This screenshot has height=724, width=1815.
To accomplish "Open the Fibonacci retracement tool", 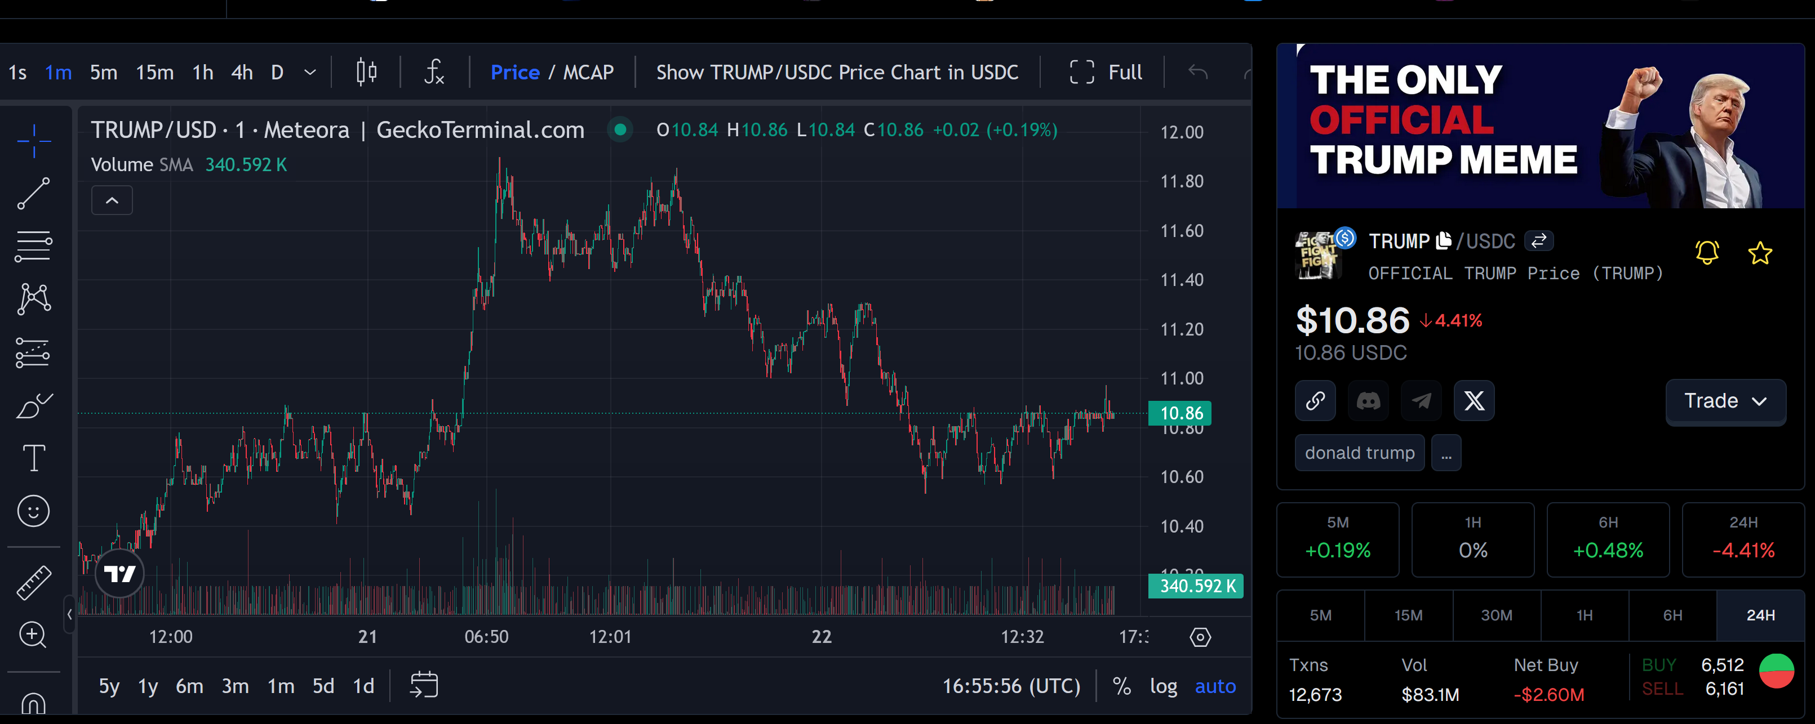I will (x=34, y=246).
